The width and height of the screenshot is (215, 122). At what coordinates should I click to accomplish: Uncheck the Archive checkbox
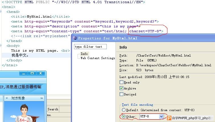(x=121, y=88)
